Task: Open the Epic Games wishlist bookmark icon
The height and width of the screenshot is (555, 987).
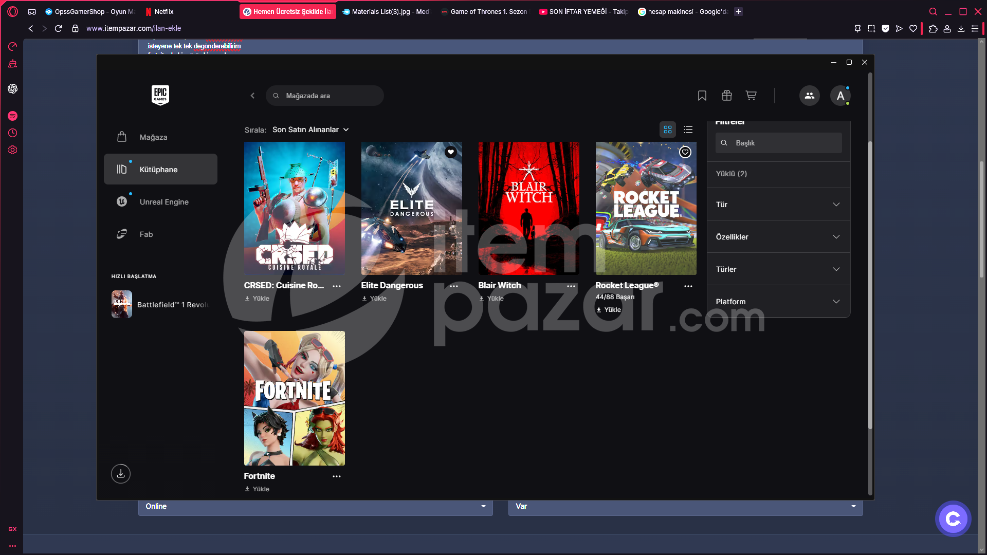Action: pos(702,96)
